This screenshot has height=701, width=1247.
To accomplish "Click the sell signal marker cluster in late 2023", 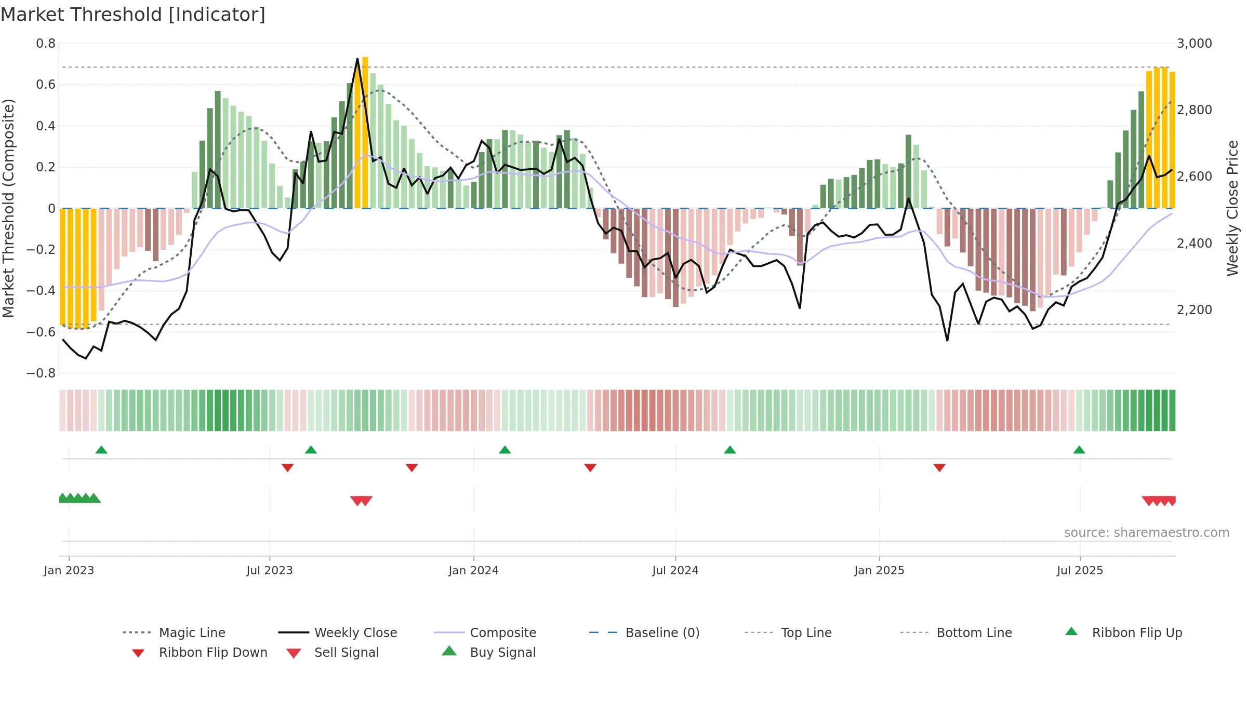I will 361,501.
